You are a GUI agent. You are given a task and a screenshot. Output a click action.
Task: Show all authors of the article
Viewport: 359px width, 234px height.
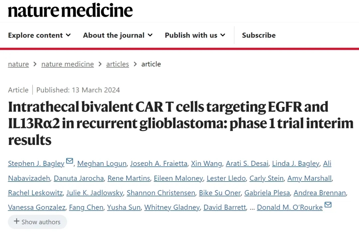point(37,222)
